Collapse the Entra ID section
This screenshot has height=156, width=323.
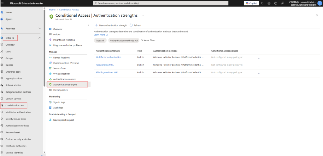point(40,38)
